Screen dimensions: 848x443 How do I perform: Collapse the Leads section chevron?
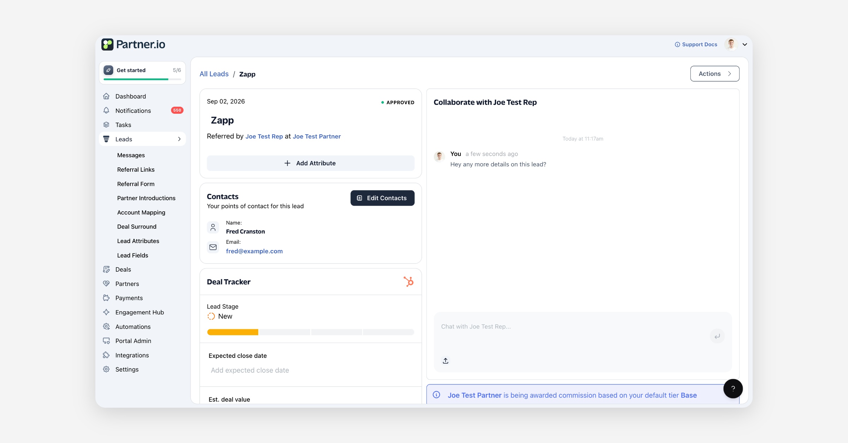point(179,139)
